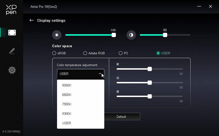This screenshot has height=136, width=219.
Task: Click the contrast half-circle icon
Action: tap(131, 35)
